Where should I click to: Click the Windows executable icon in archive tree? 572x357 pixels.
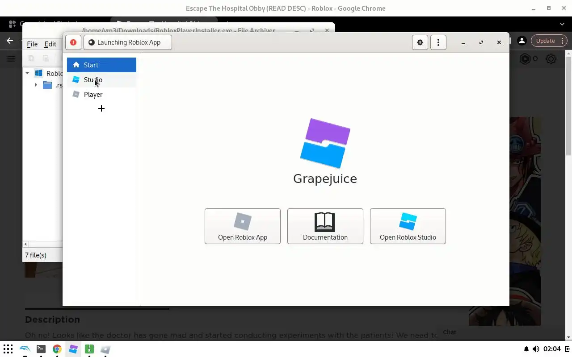click(x=39, y=73)
